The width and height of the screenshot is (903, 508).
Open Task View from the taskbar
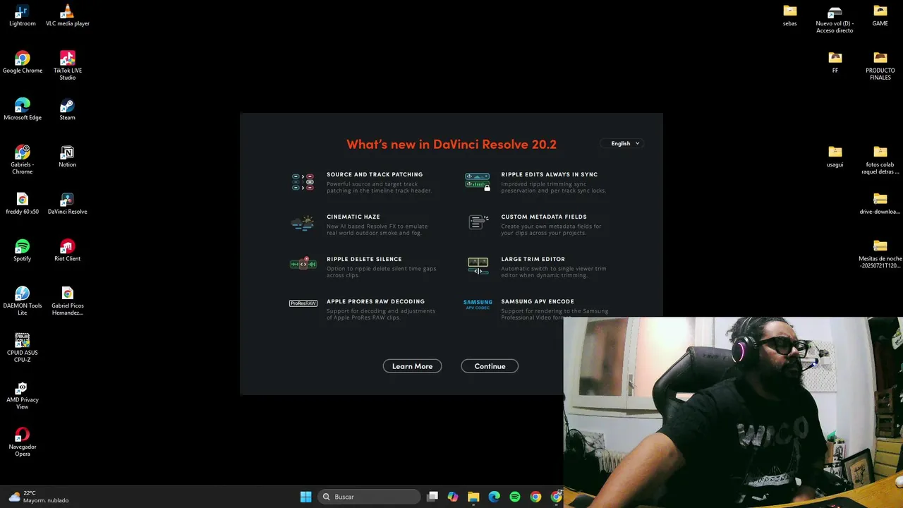pyautogui.click(x=432, y=497)
